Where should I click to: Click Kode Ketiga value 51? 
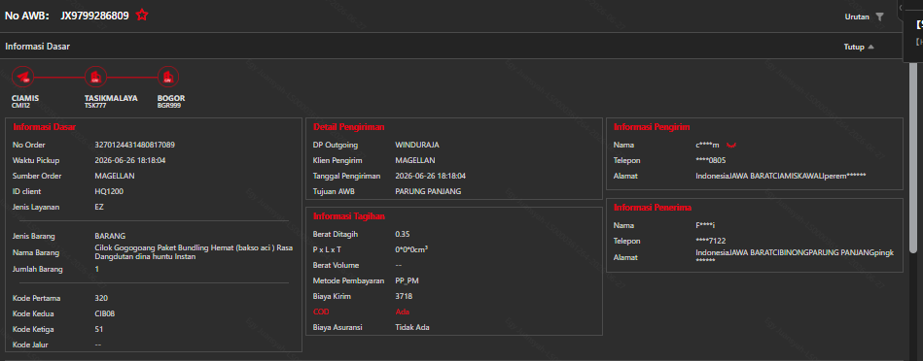(x=98, y=329)
